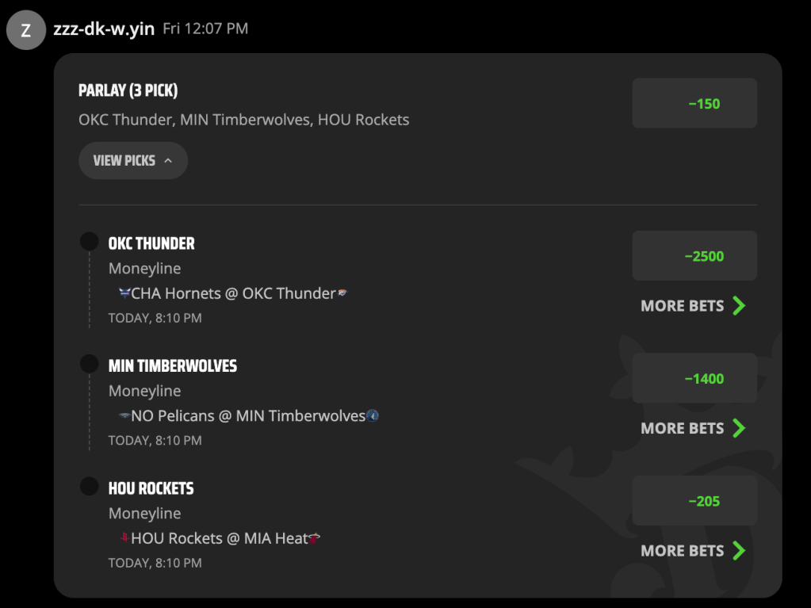Select the OKC Thunder moneyline -2500 odds
Image resolution: width=811 pixels, height=608 pixels.
pyautogui.click(x=694, y=256)
